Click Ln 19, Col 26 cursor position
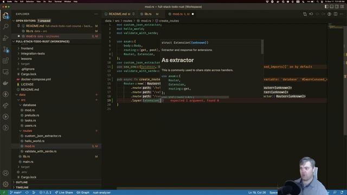The image size is (347, 195). click(x=257, y=193)
